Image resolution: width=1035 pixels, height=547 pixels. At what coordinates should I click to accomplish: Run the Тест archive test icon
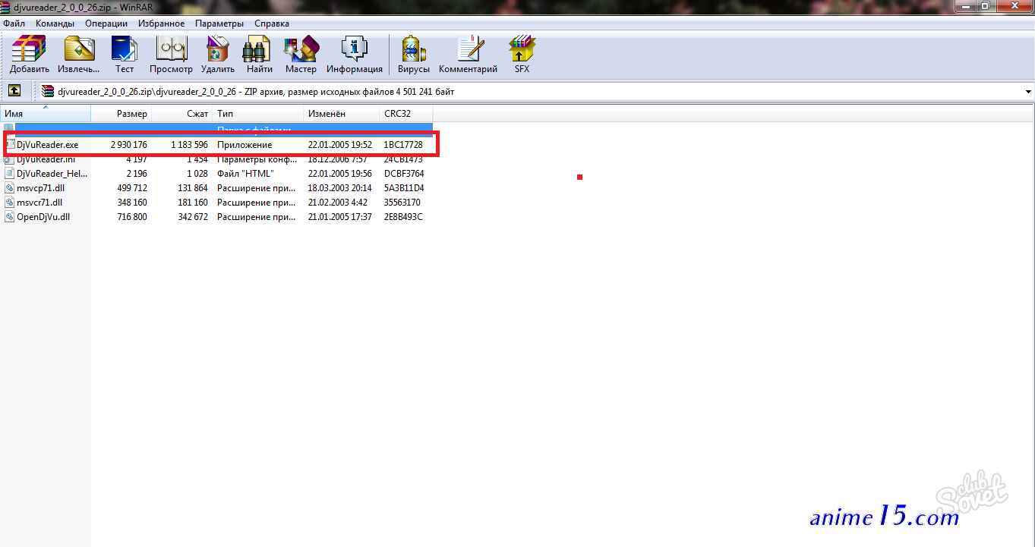125,49
